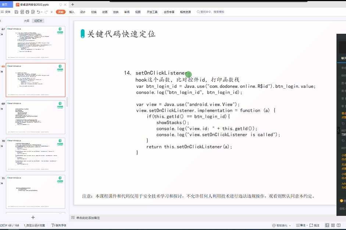Add a new slide with plus button
This screenshot has height=230, width=346.
pos(33,217)
